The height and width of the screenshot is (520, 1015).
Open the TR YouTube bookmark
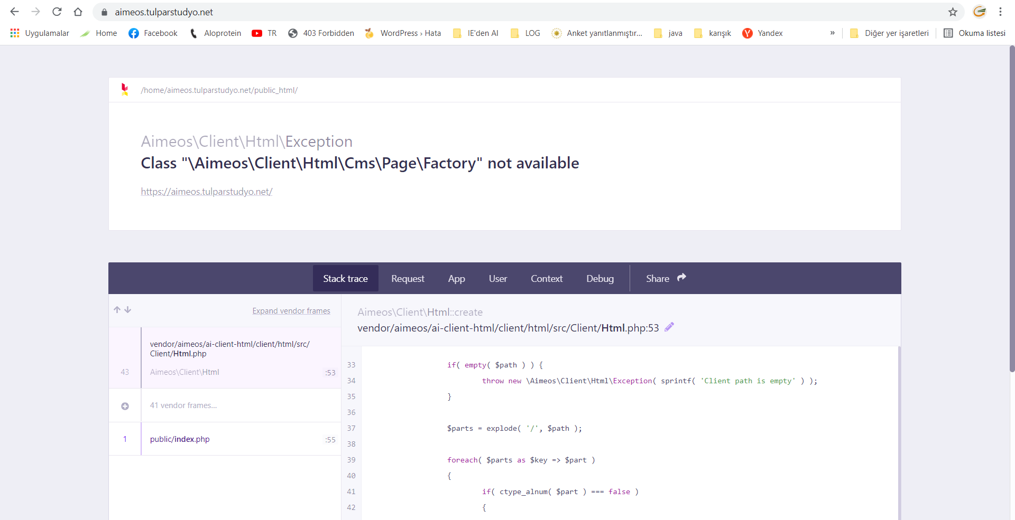pyautogui.click(x=264, y=33)
